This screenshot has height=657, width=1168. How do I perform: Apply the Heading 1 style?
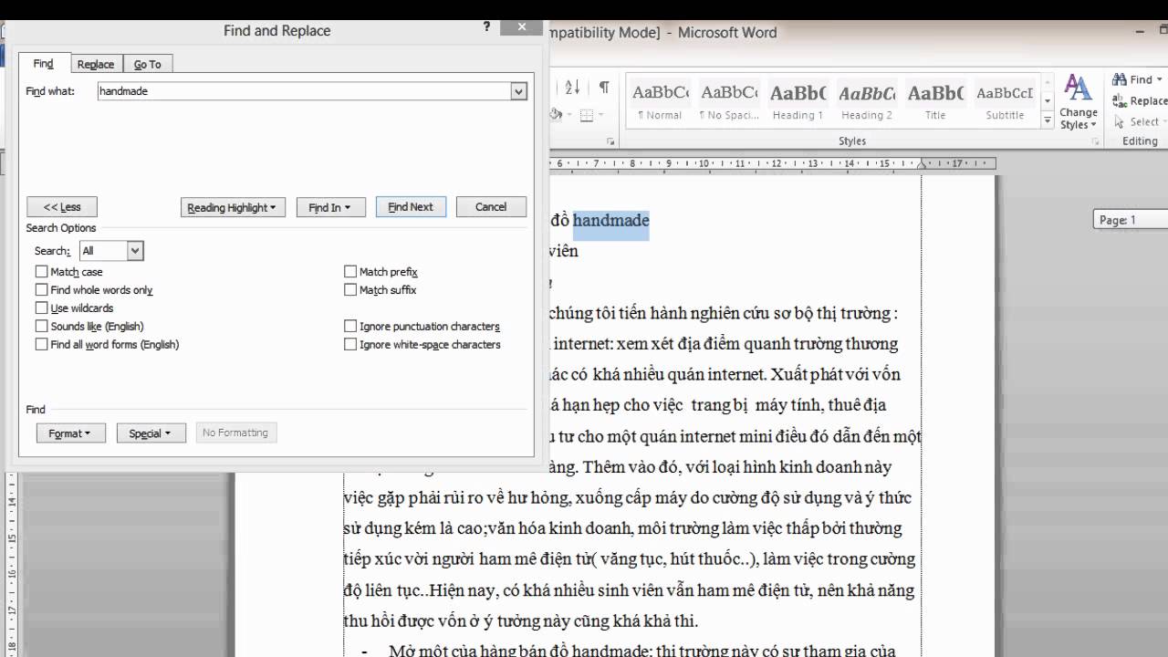(x=798, y=101)
